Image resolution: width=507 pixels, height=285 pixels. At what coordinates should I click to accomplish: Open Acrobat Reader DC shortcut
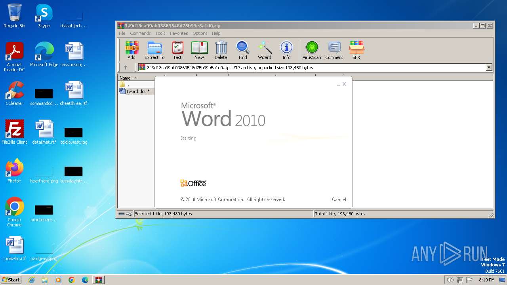point(14,57)
